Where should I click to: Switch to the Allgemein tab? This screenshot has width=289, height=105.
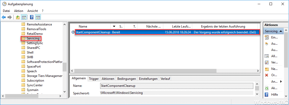pos(79,78)
